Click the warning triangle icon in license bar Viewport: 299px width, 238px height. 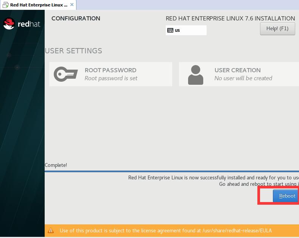point(51,230)
